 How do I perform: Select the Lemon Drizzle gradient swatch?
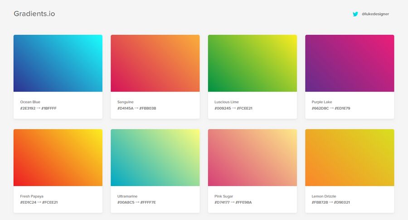point(350,158)
